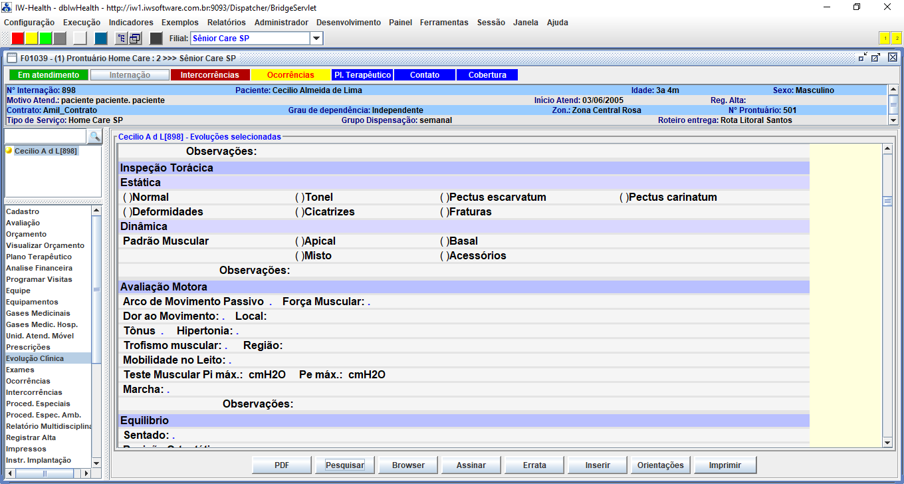Click the dark gray square toolbar button
The image size is (904, 484).
tap(156, 39)
